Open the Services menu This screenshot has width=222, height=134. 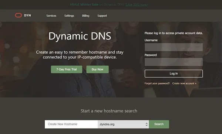[x=51, y=16]
